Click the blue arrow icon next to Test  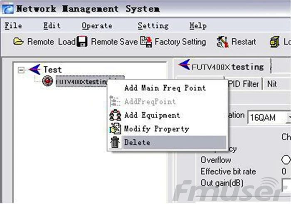coord(35,69)
